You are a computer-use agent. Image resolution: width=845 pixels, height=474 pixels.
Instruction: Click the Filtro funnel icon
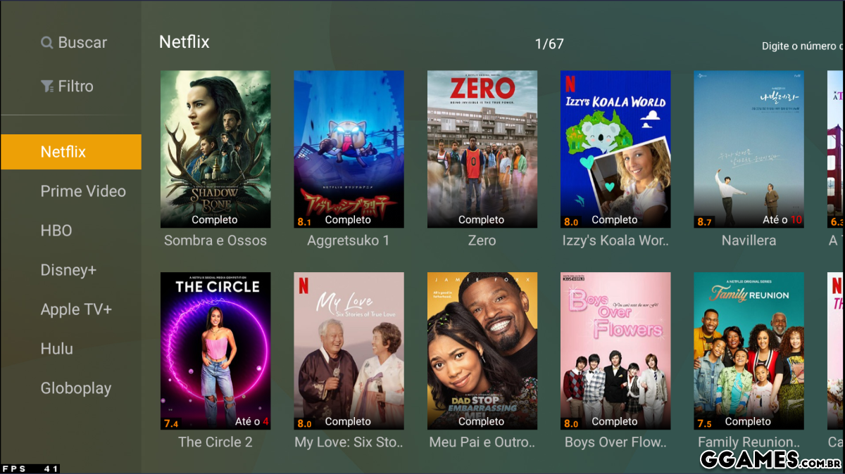(47, 87)
